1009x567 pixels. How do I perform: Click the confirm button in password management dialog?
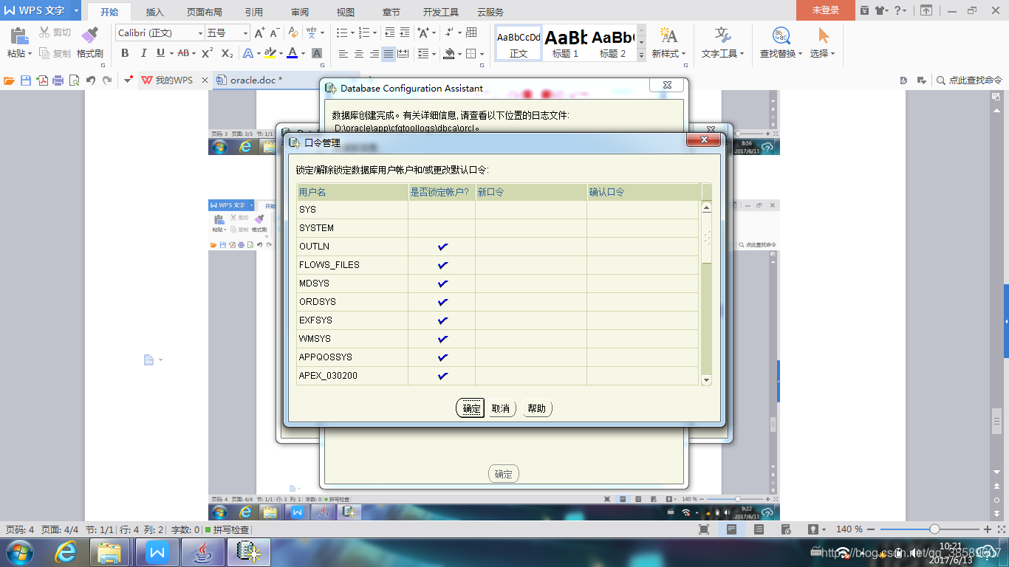471,408
